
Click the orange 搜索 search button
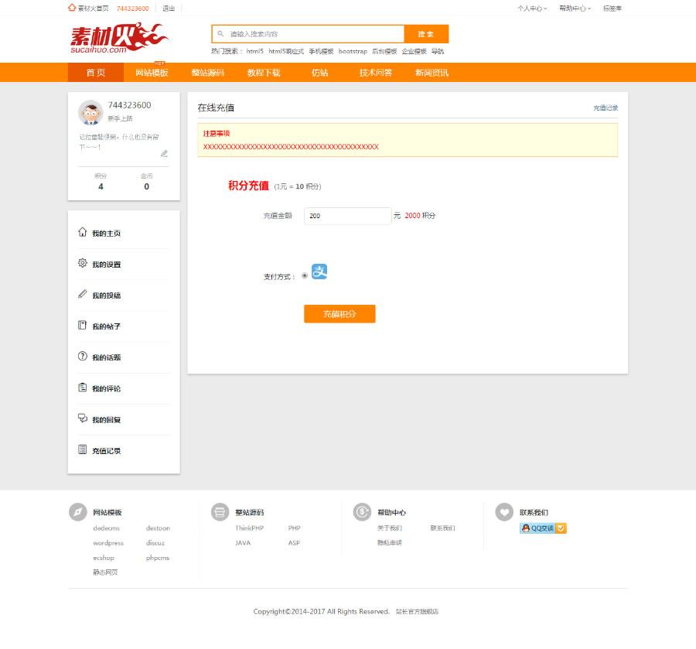point(426,34)
